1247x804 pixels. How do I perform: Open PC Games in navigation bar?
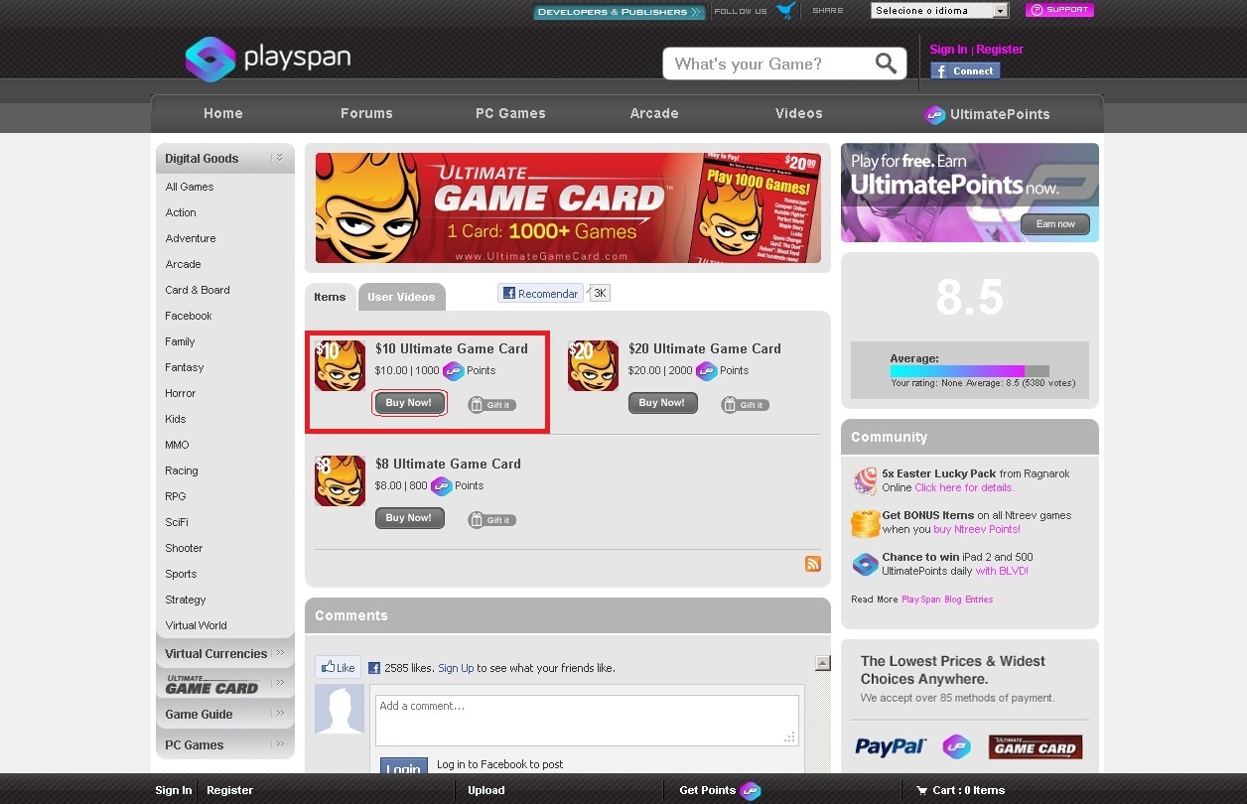point(510,113)
